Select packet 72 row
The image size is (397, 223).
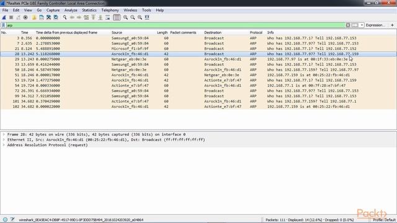(198, 91)
